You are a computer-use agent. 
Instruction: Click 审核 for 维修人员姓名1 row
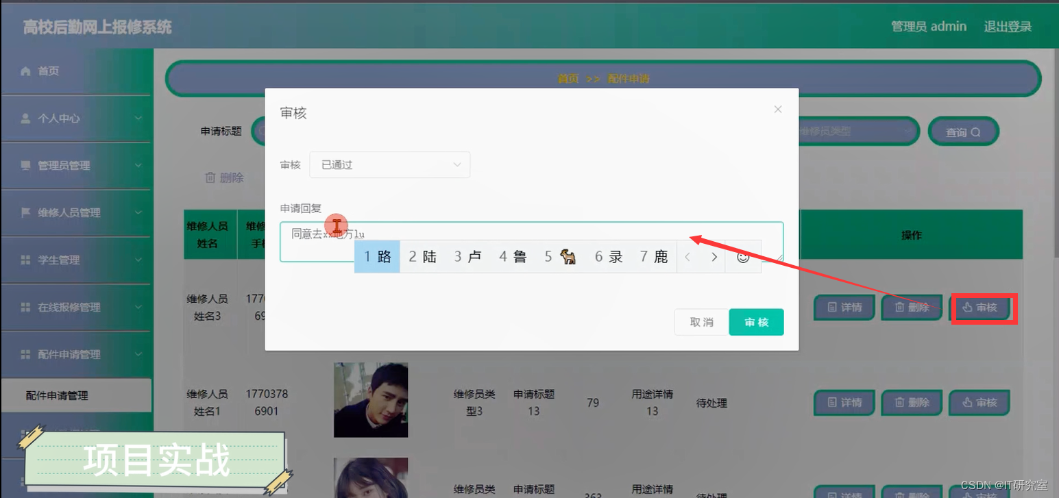click(979, 403)
